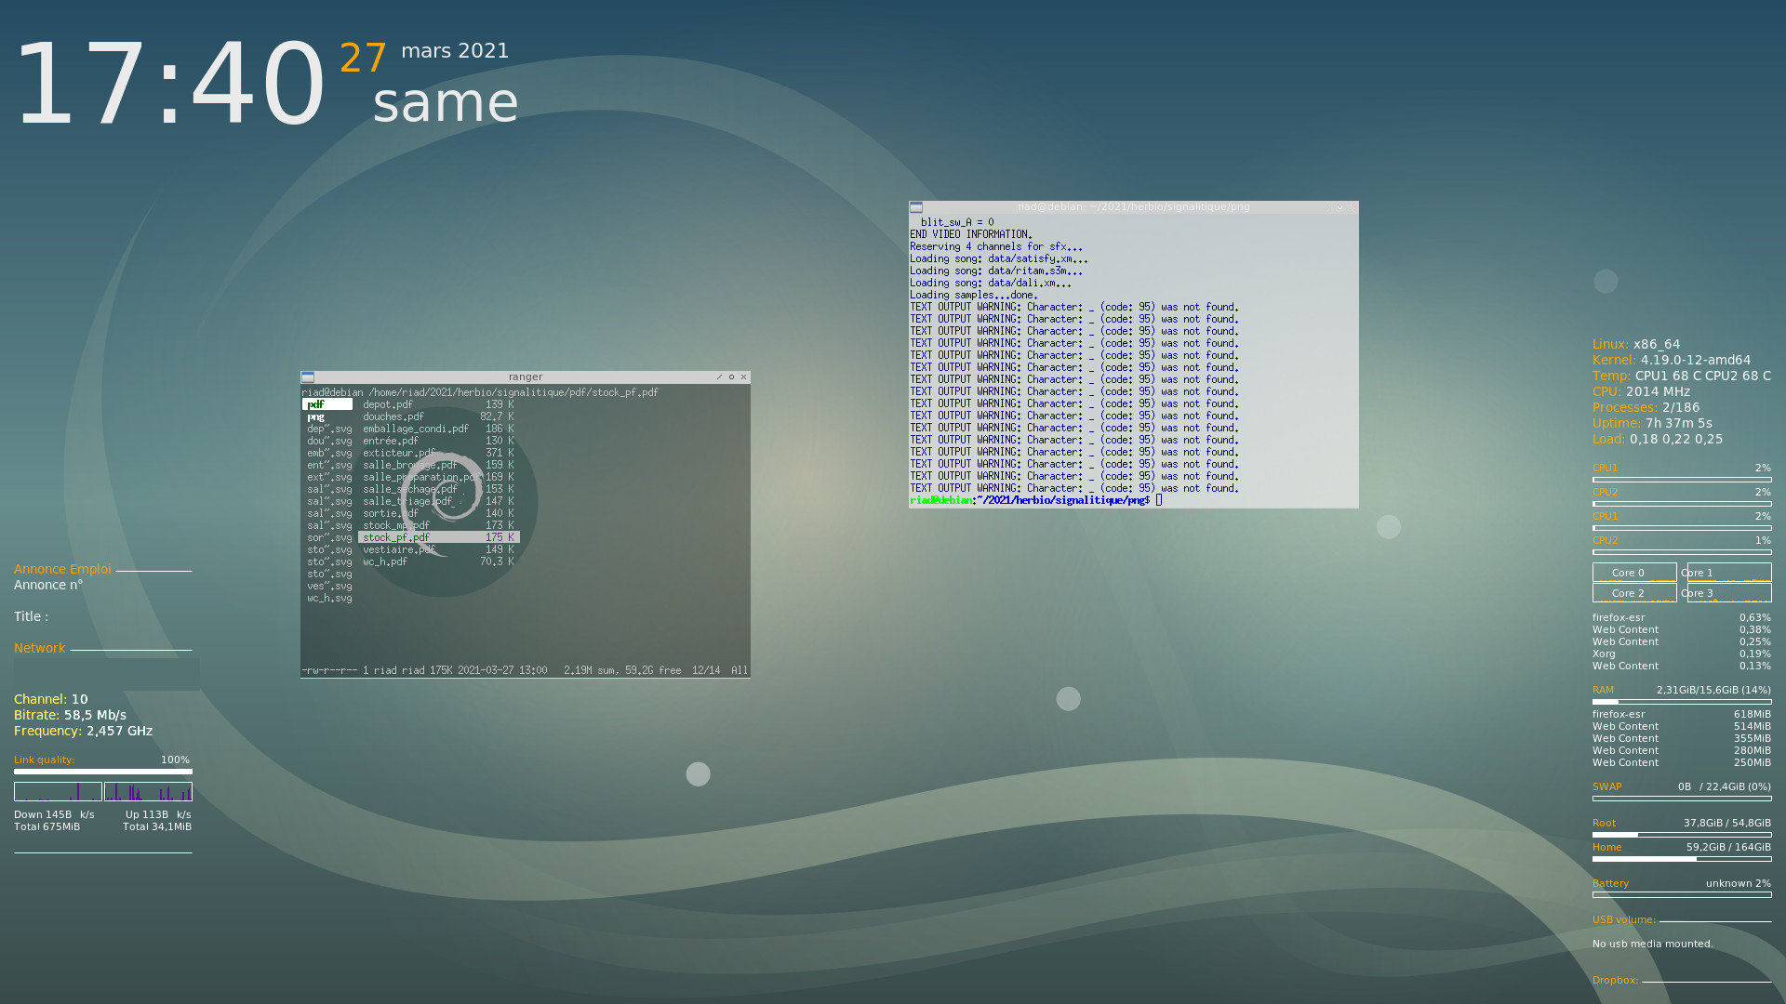Click 'No usb media mounted.' text
1786x1004 pixels.
coord(1653,944)
